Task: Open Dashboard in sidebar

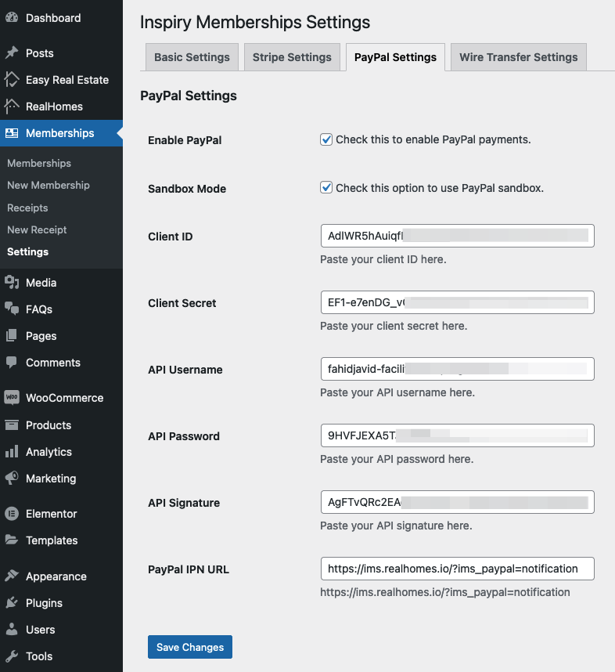Action: coord(53,18)
